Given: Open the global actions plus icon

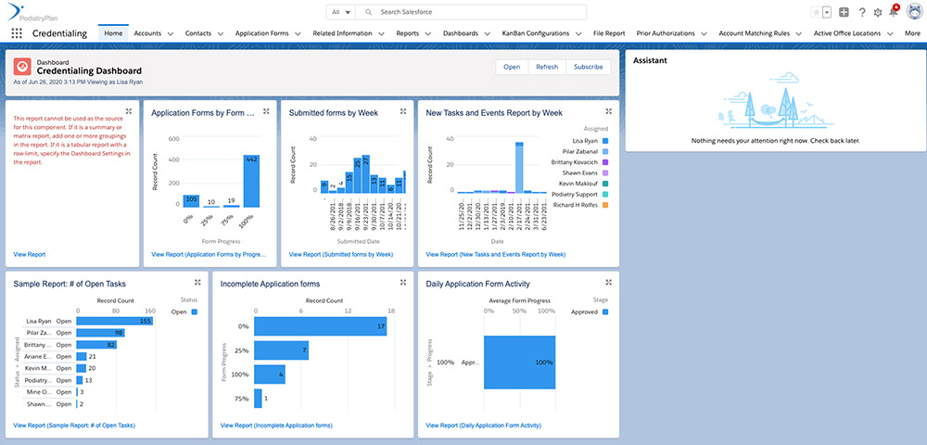Looking at the screenshot, I should point(844,12).
